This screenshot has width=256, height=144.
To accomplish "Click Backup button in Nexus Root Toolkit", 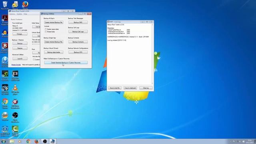I will [x=20, y=44].
